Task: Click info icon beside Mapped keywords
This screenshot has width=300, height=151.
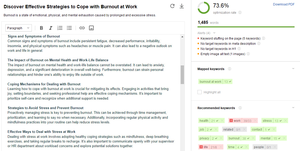Action: pos(230,69)
